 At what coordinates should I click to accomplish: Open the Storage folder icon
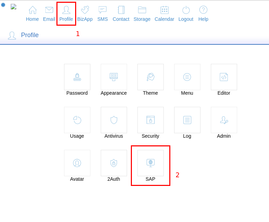tap(142, 10)
